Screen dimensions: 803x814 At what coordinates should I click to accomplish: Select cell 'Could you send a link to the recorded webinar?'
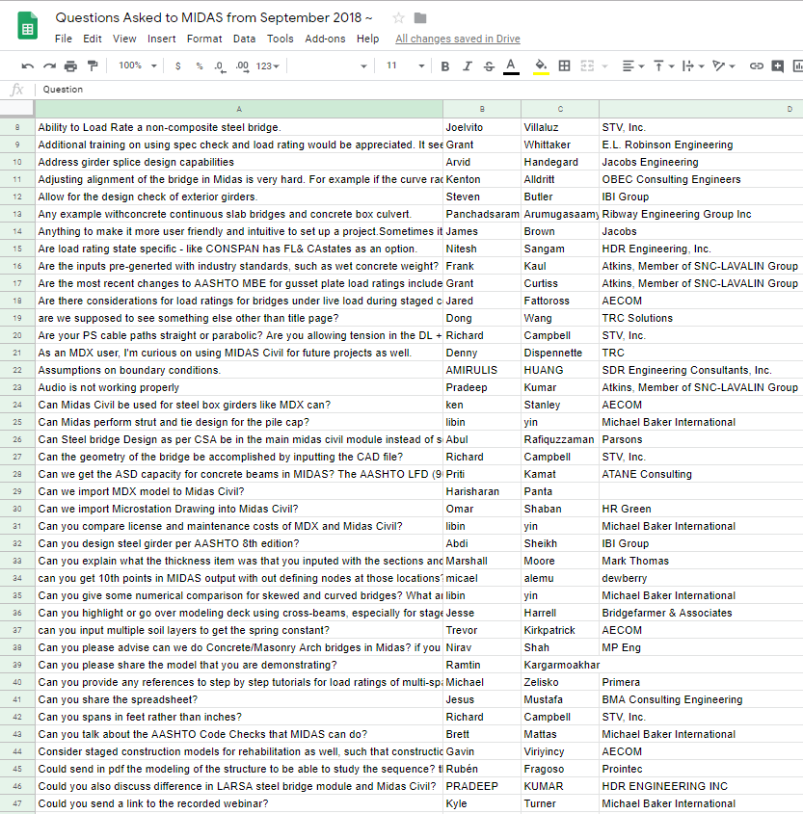[239, 803]
